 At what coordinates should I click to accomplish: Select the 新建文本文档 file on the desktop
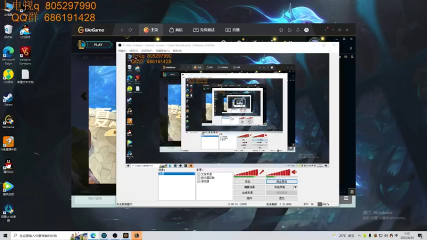(x=25, y=76)
